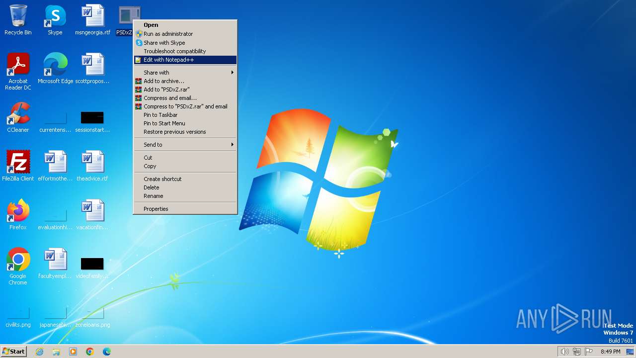Select the PSDxZ desktop file icon
The height and width of the screenshot is (358, 636).
[x=126, y=20]
